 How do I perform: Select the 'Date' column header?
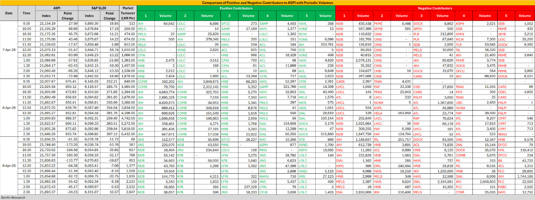coord(9,13)
